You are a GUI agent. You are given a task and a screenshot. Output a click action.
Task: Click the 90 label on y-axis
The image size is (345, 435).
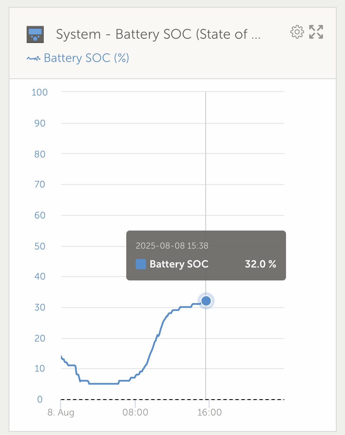point(40,123)
